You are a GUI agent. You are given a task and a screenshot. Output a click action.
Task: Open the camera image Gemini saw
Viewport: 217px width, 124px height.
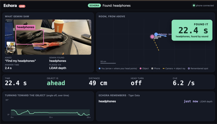(48, 37)
